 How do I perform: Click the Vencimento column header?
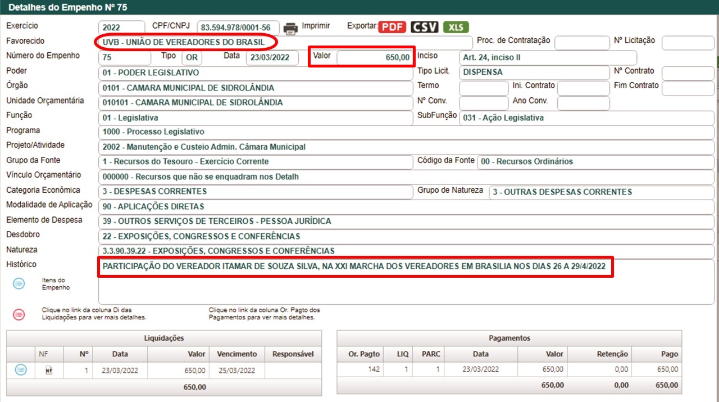237,354
